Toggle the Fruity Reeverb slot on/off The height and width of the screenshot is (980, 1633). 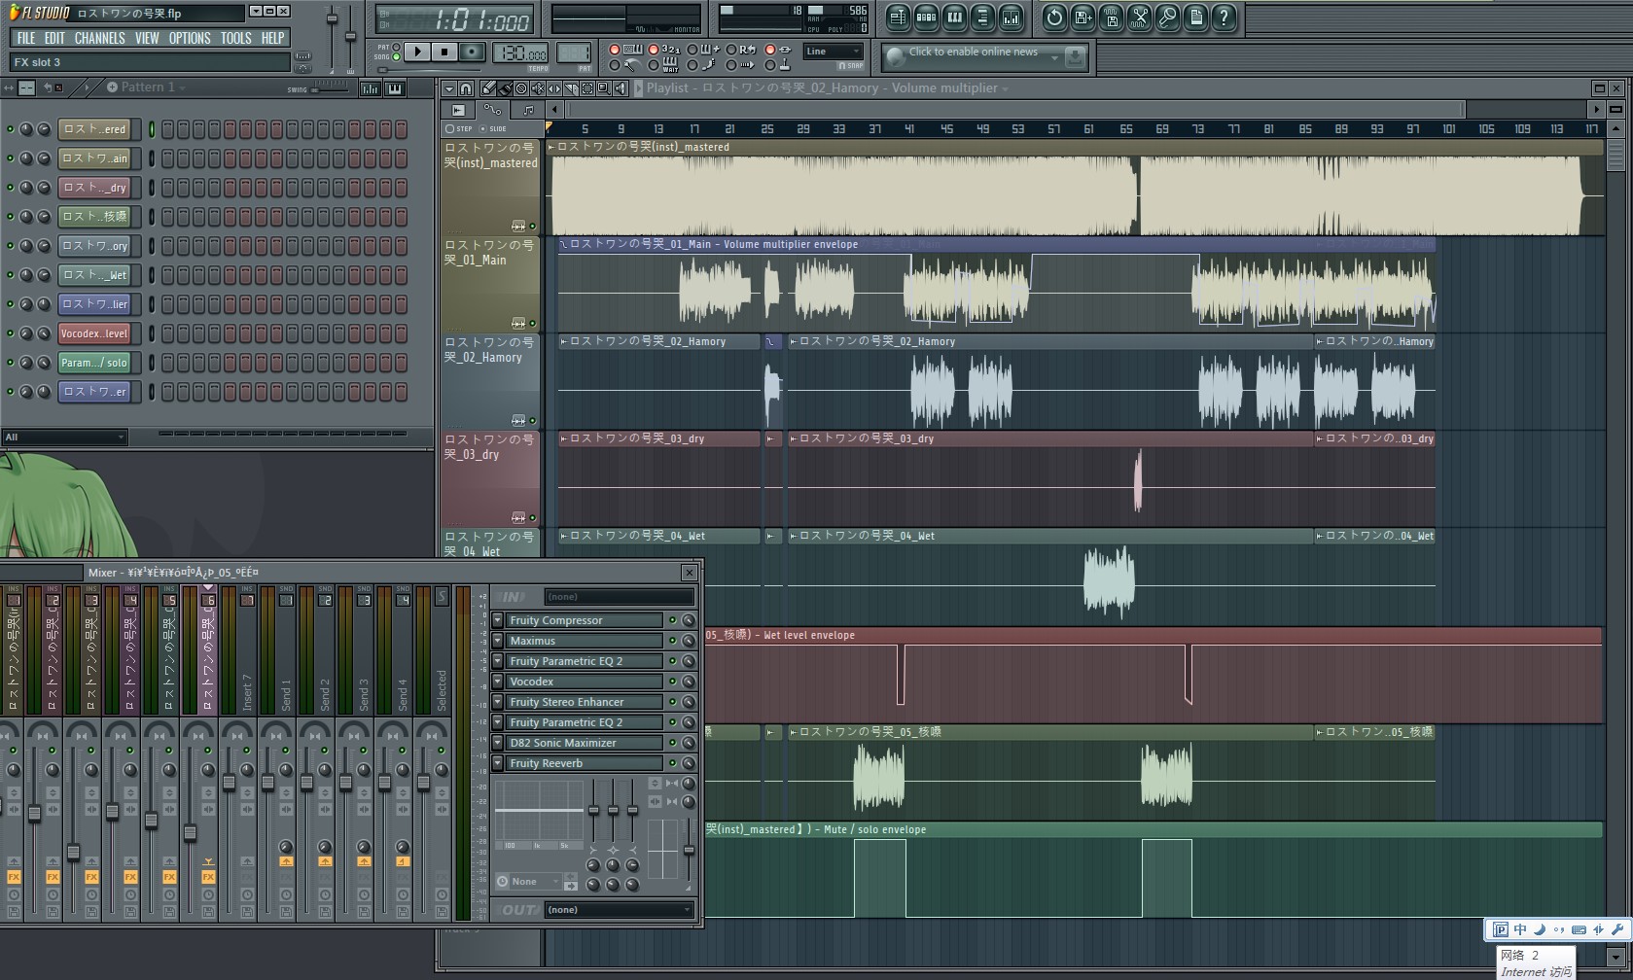(671, 763)
